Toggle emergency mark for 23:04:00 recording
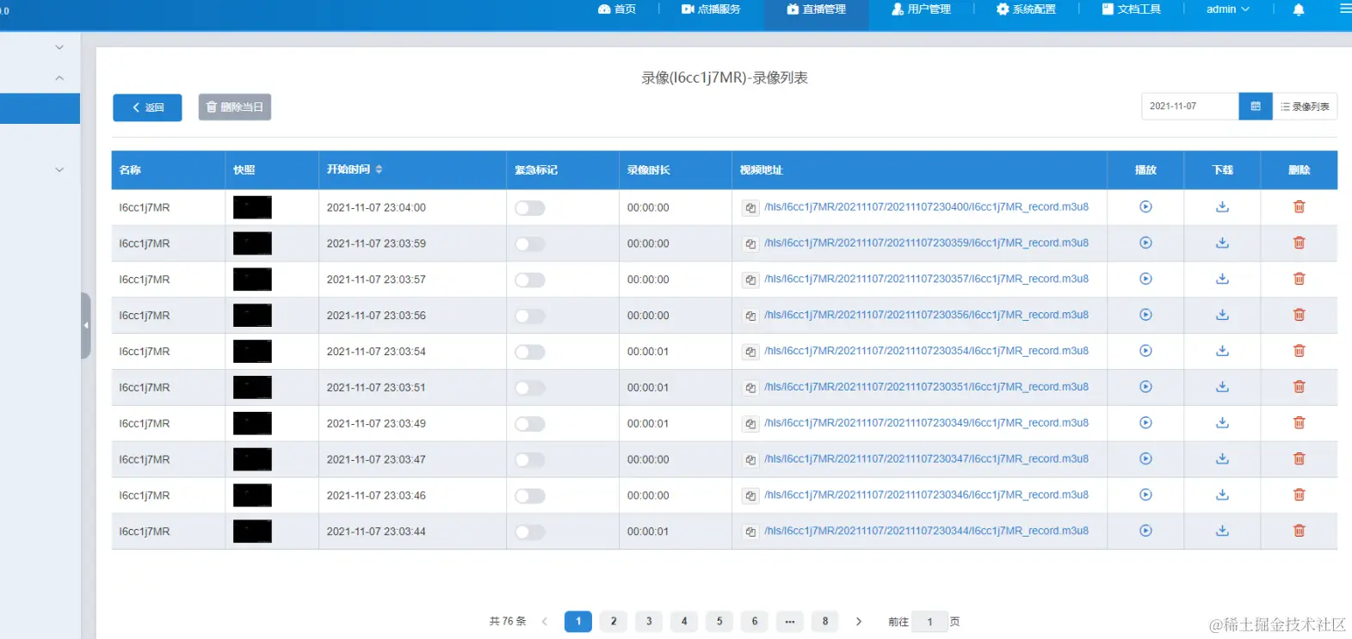The image size is (1352, 639). [530, 208]
